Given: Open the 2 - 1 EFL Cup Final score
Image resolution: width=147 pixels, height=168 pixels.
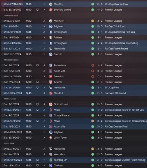Looking at the screenshot, I should pyautogui.click(x=100, y=87).
